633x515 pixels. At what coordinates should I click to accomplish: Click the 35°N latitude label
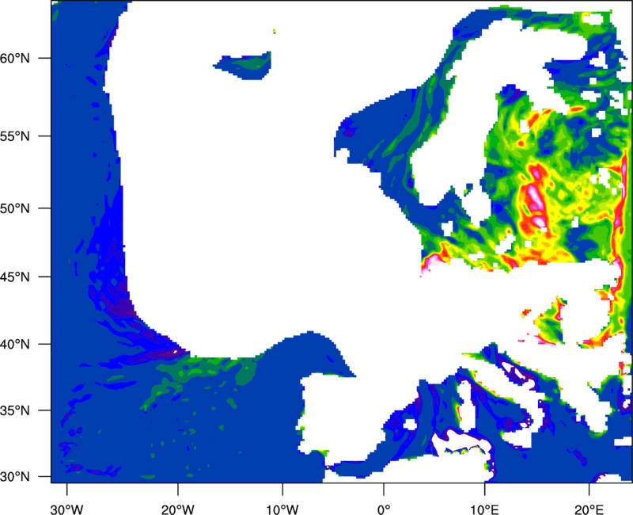pos(28,411)
